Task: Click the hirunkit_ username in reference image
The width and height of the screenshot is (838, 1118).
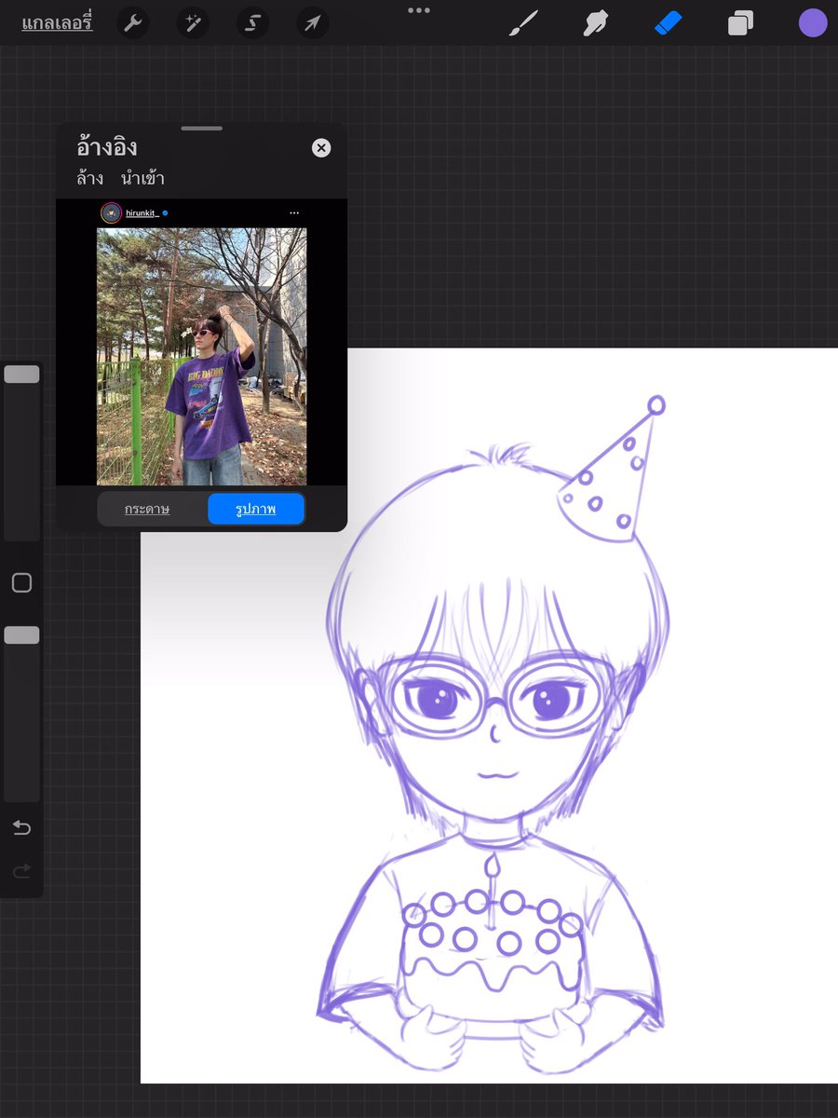Action: 143,213
